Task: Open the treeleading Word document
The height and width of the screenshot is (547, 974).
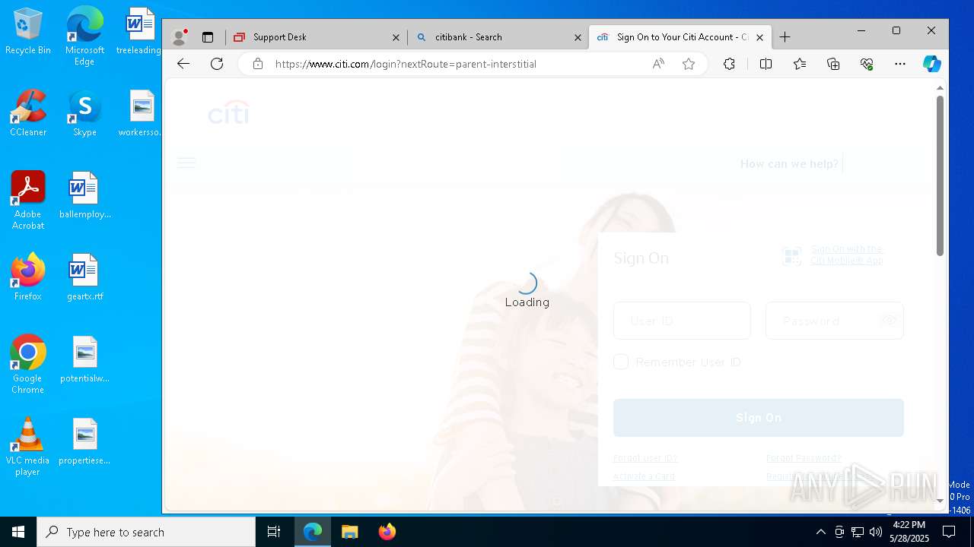Action: tap(140, 32)
